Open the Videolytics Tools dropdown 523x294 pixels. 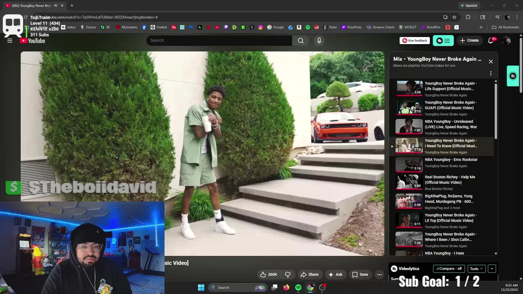[x=476, y=269]
